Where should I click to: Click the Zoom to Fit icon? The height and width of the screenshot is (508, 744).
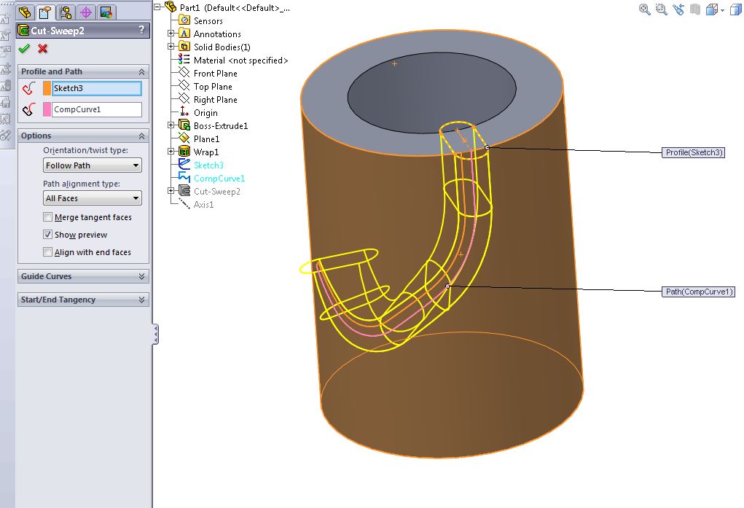coord(644,9)
